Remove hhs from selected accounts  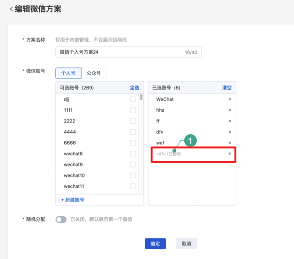pos(230,110)
